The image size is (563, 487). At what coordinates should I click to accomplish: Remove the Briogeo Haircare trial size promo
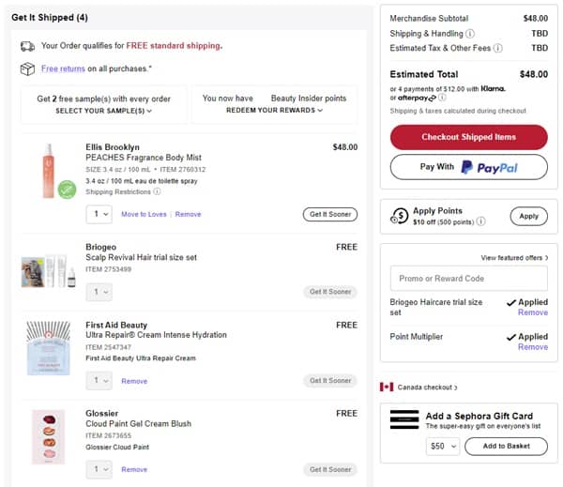[x=532, y=312]
